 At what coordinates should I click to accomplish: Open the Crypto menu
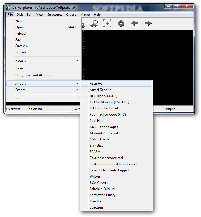[71, 15]
